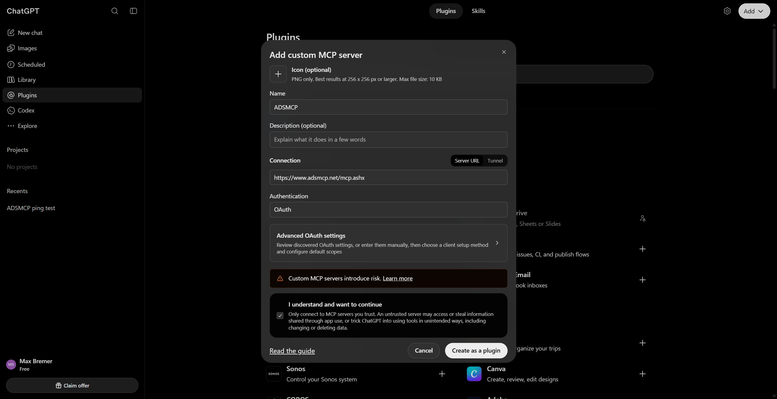
Task: Click the Sonos plugin logo
Action: tap(274, 374)
